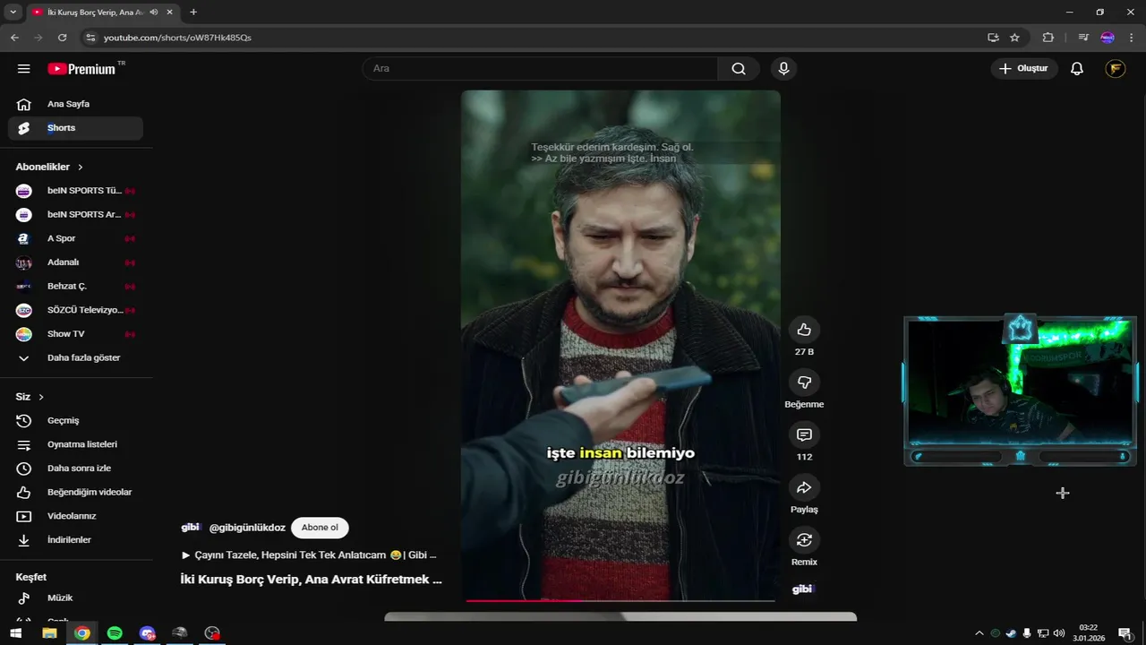The height and width of the screenshot is (645, 1146).
Task: Open @gibigünlükdoz channel handle
Action: 247,528
